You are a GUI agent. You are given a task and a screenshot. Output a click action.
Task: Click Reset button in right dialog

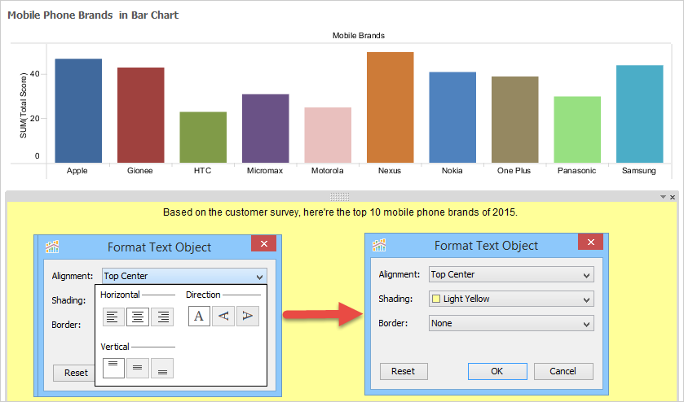click(404, 371)
